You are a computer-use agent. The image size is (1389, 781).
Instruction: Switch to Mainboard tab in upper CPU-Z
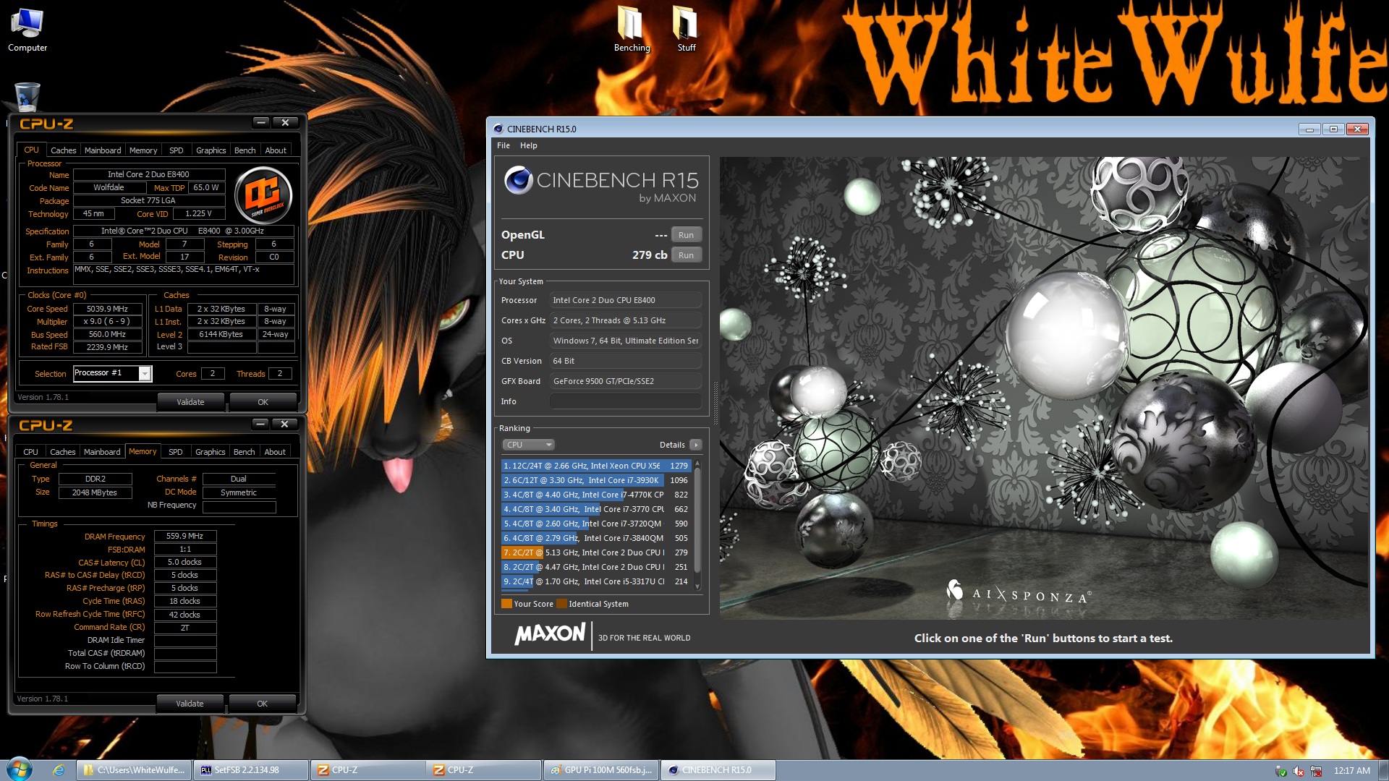pos(103,150)
